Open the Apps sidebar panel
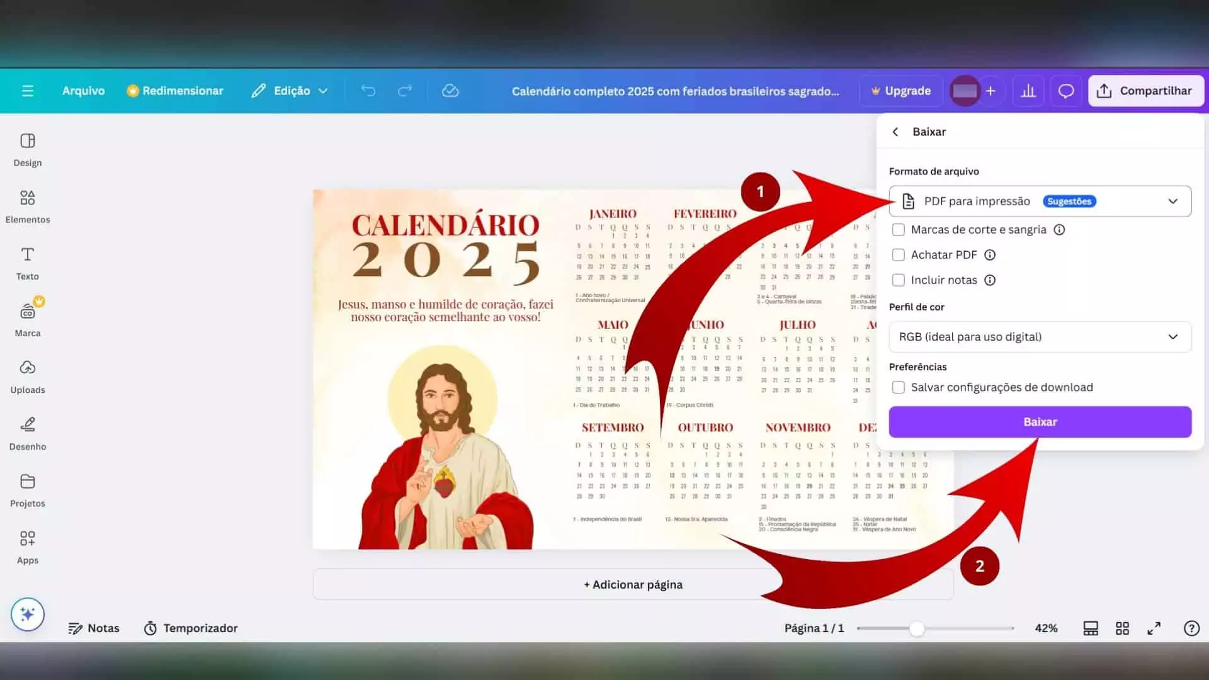This screenshot has height=680, width=1209. (x=28, y=547)
